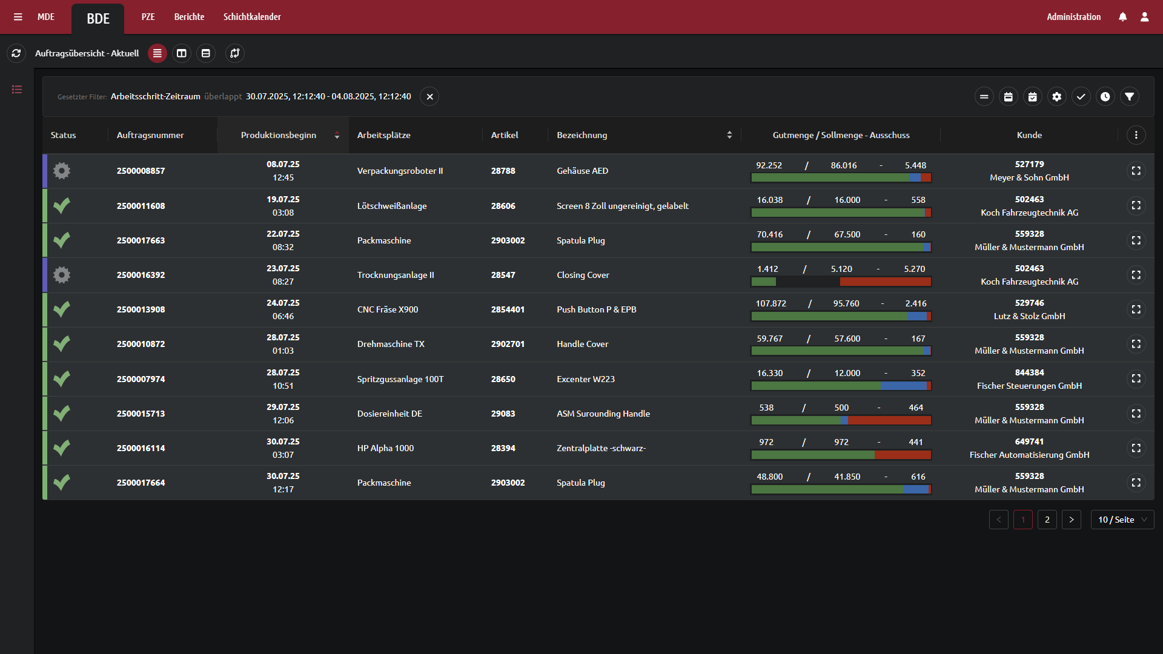Screen dimensions: 1163x654
Task: Open the Schichtkalender tab
Action: coord(252,17)
